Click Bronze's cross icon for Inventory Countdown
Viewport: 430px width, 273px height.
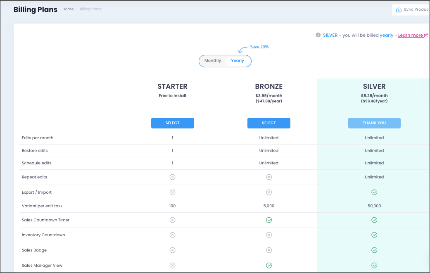(x=269, y=235)
